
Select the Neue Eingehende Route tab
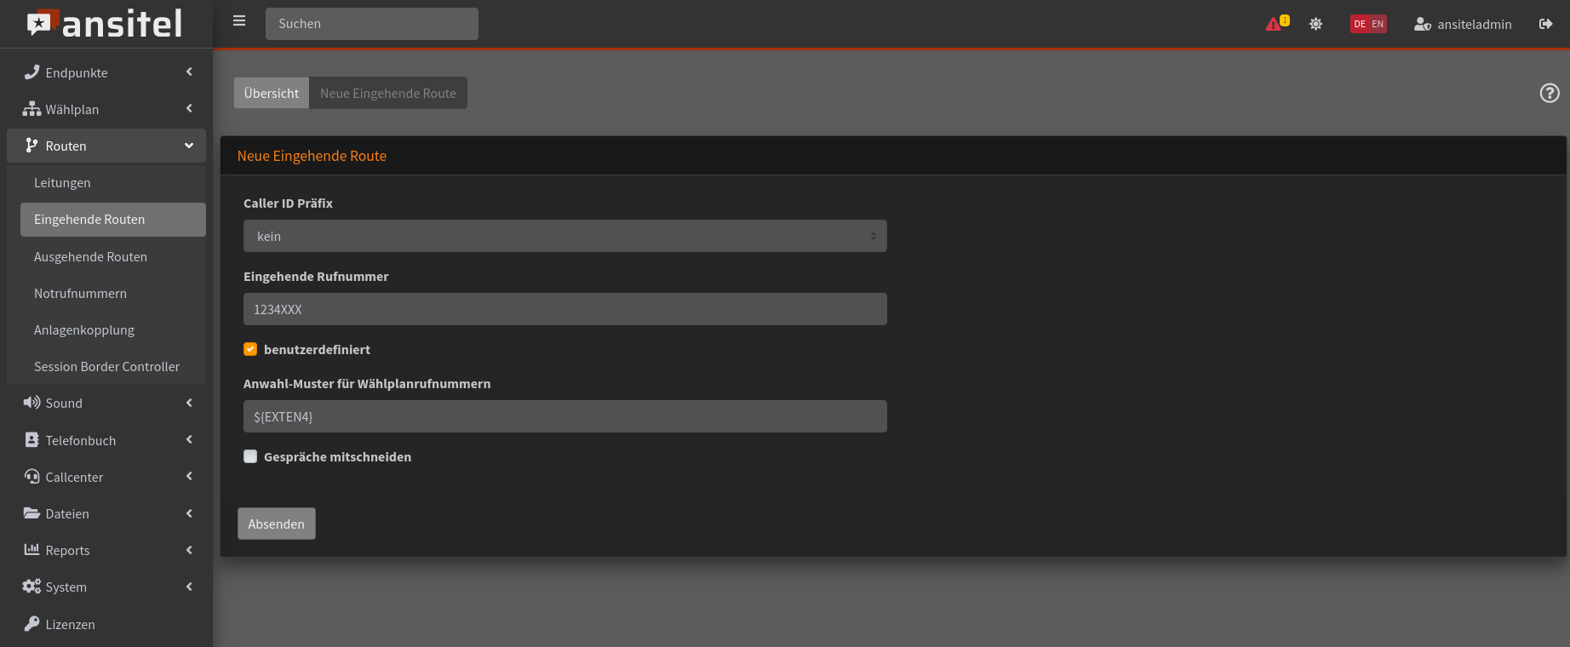[387, 93]
